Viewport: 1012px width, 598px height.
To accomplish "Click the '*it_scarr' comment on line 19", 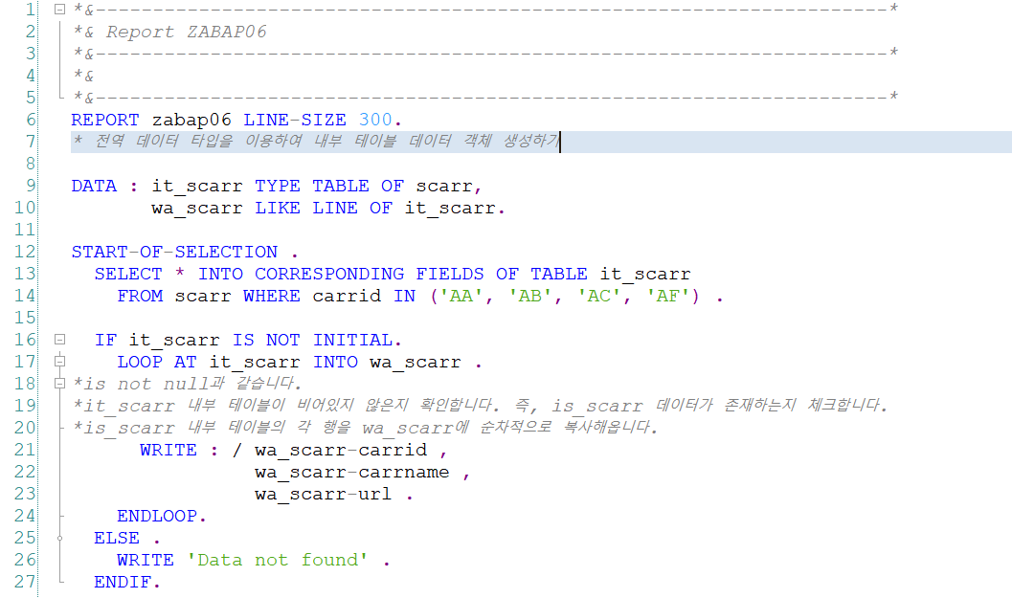I will click(x=481, y=406).
